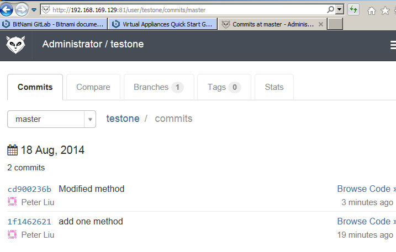Image resolution: width=396 pixels, height=252 pixels.
Task: Click the browser forward arrow
Action: (x=22, y=10)
